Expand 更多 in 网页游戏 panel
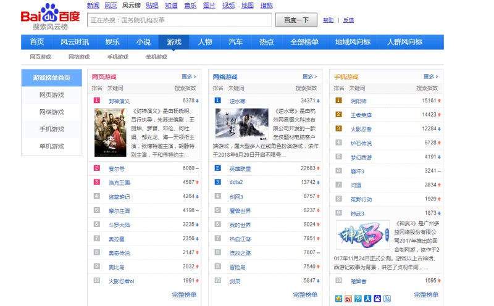 (189, 77)
